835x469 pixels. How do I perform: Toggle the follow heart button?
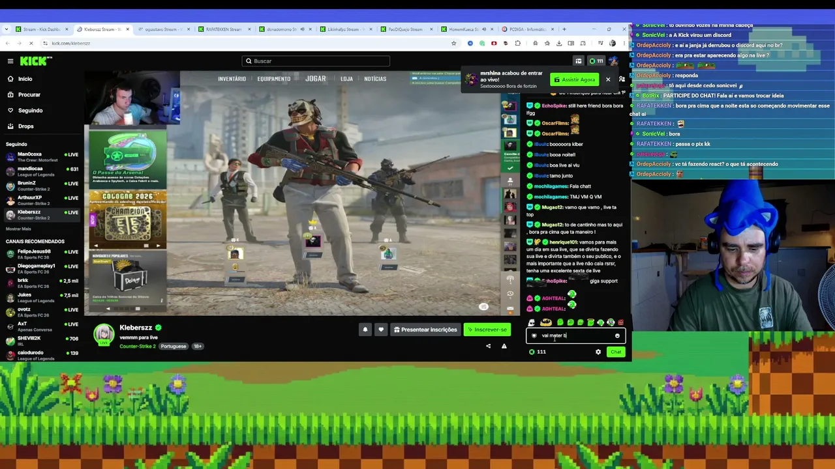(381, 330)
